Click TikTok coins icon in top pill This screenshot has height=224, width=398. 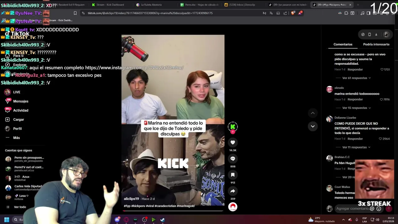363,35
